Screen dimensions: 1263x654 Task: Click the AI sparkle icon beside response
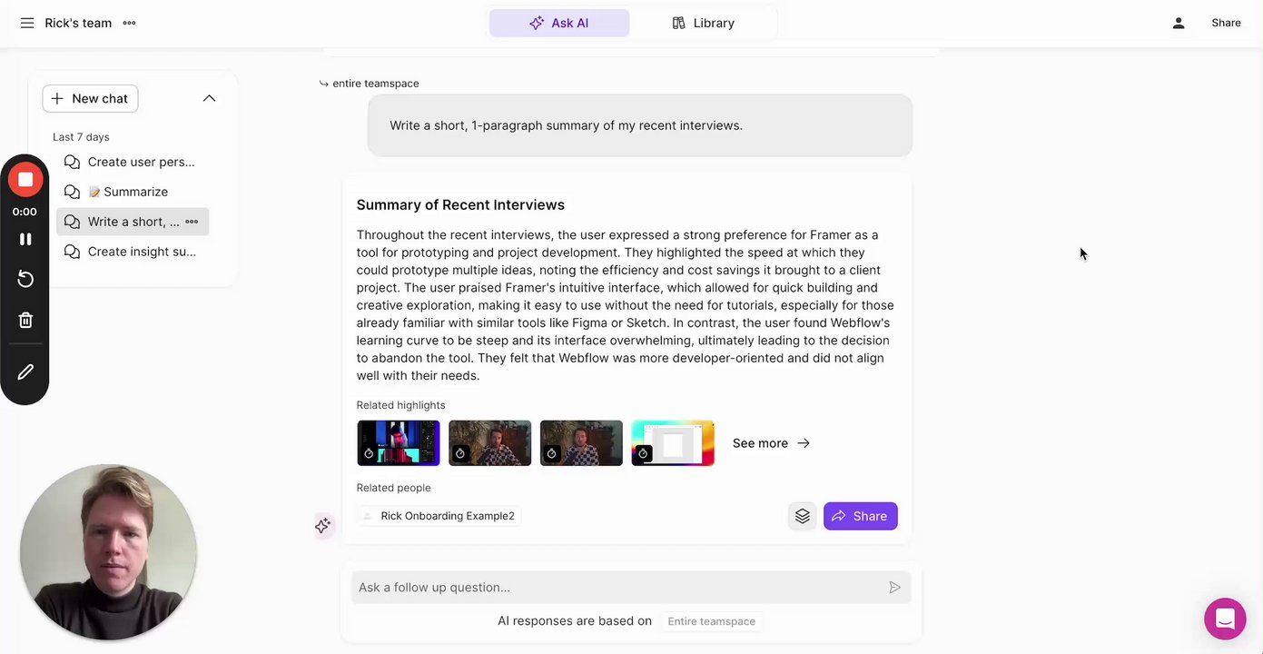322,525
